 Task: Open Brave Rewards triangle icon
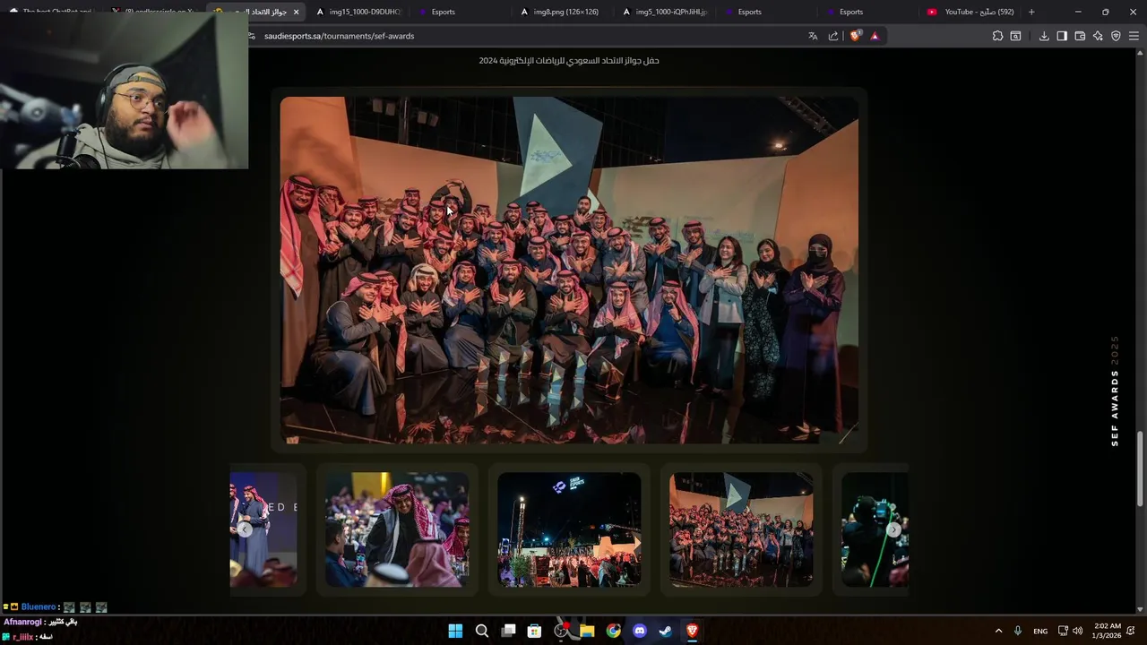tap(875, 36)
